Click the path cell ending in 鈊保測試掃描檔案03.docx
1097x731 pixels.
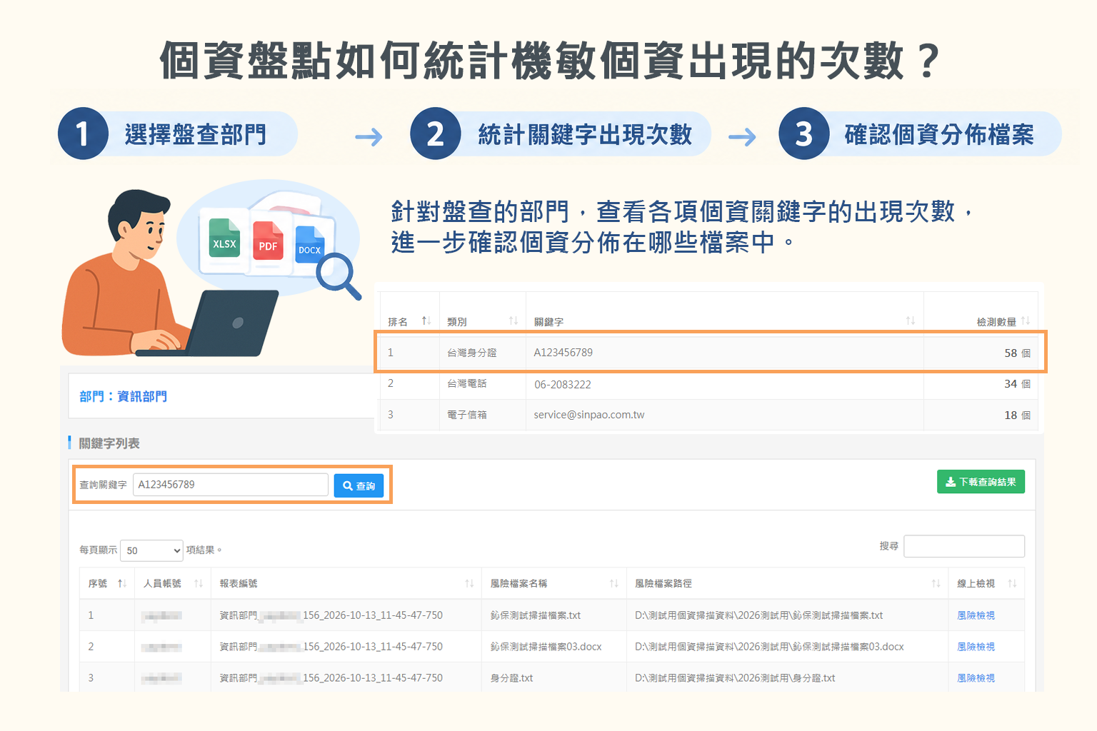(x=769, y=647)
